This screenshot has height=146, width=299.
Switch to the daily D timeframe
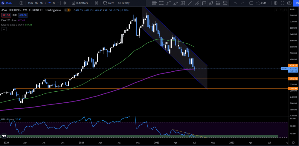click(x=45, y=3)
